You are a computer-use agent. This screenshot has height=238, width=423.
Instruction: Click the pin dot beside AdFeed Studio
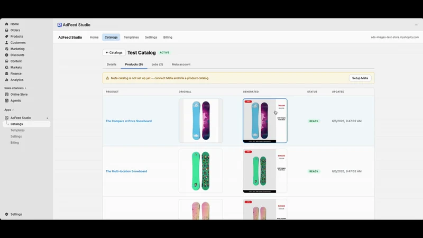tap(47, 118)
